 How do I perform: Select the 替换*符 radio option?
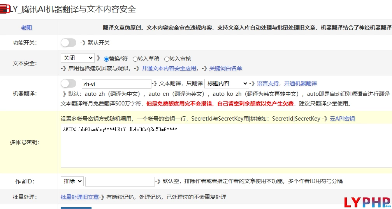click(x=106, y=59)
